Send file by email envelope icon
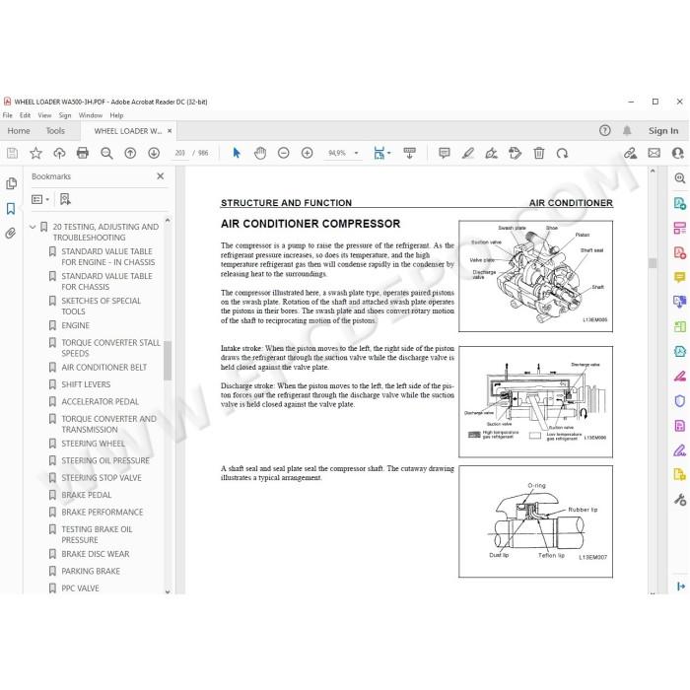690x690 pixels. click(x=654, y=153)
